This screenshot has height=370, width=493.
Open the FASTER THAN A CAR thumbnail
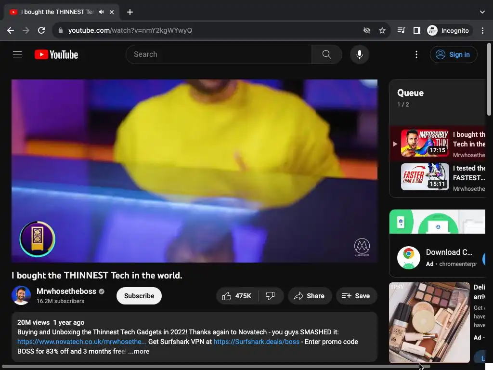[x=425, y=177]
